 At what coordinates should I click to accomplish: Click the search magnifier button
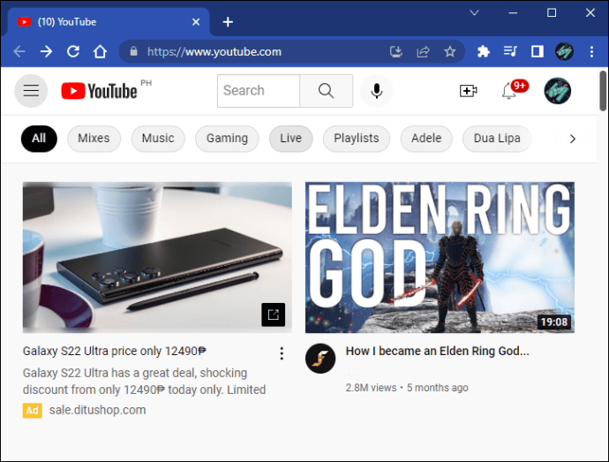coord(326,91)
